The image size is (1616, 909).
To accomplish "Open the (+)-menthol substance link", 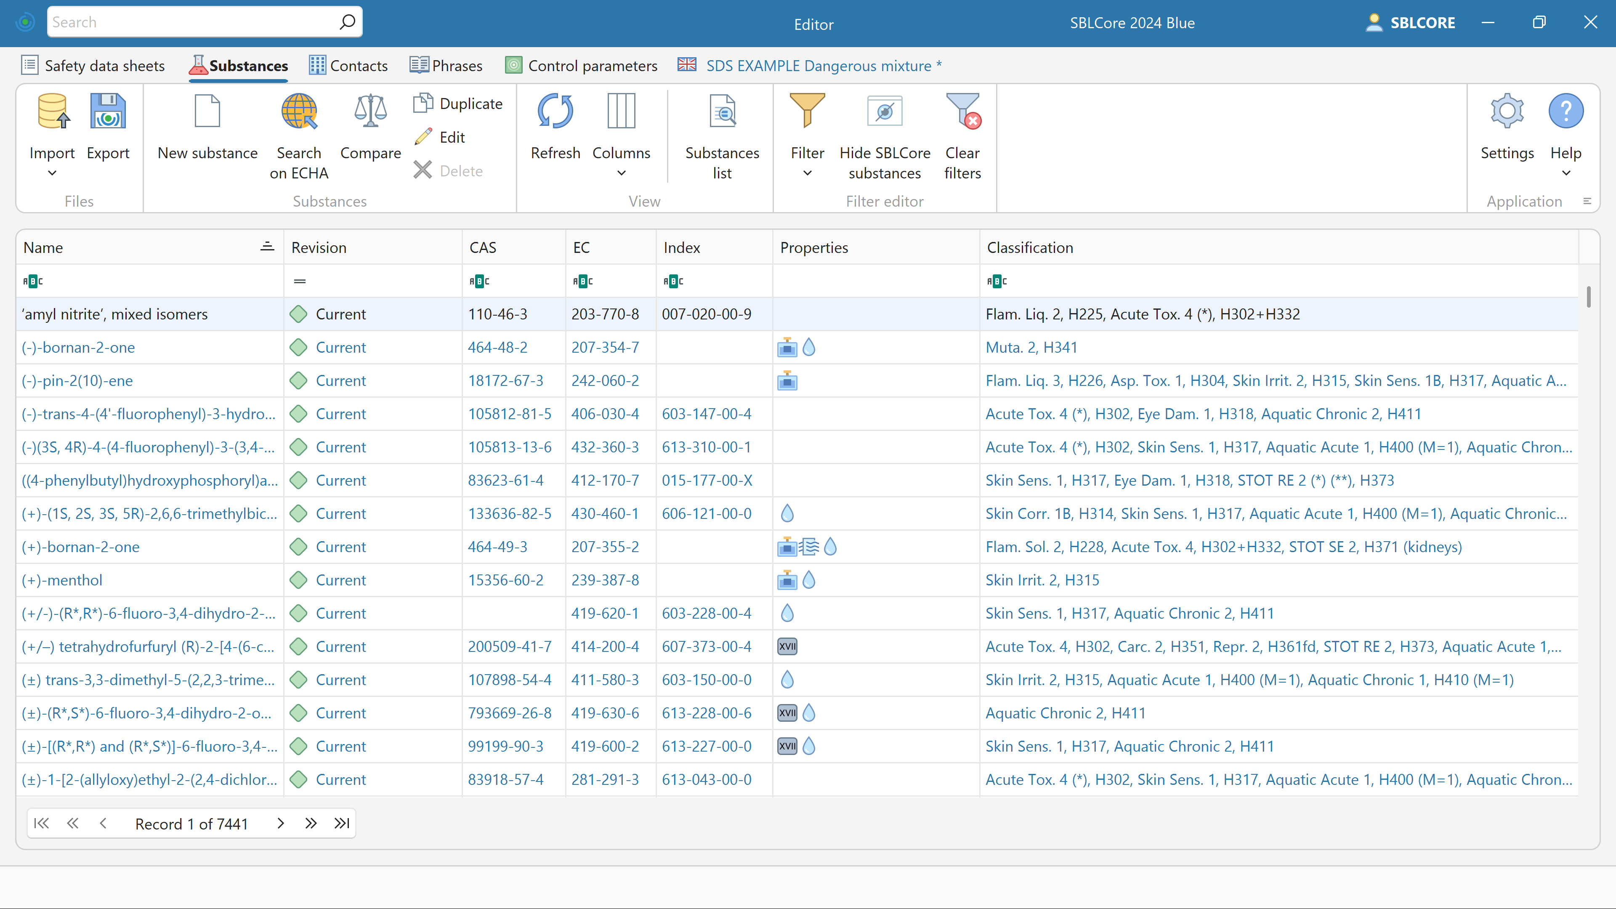I will click(x=62, y=579).
